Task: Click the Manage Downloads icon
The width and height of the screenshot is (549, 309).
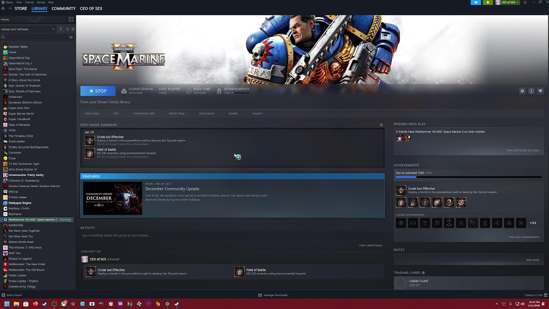Action: pos(260,295)
